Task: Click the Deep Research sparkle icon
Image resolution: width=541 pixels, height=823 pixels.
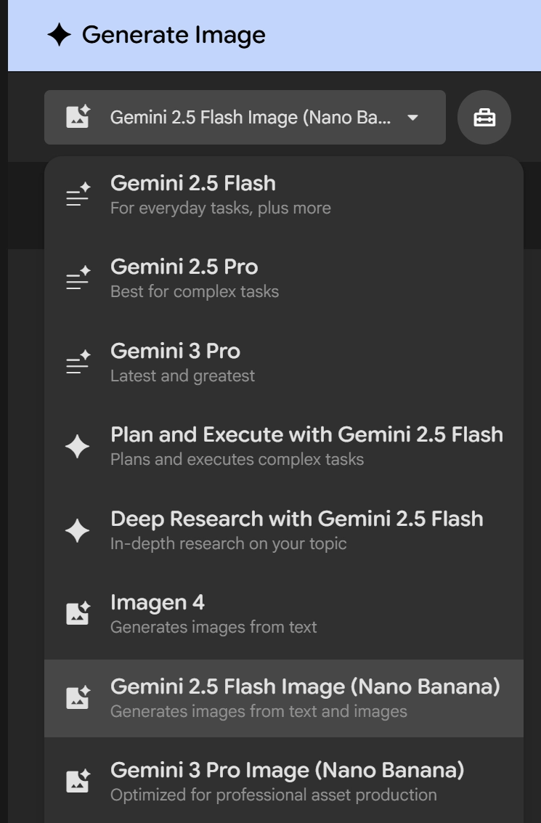Action: pyautogui.click(x=78, y=531)
